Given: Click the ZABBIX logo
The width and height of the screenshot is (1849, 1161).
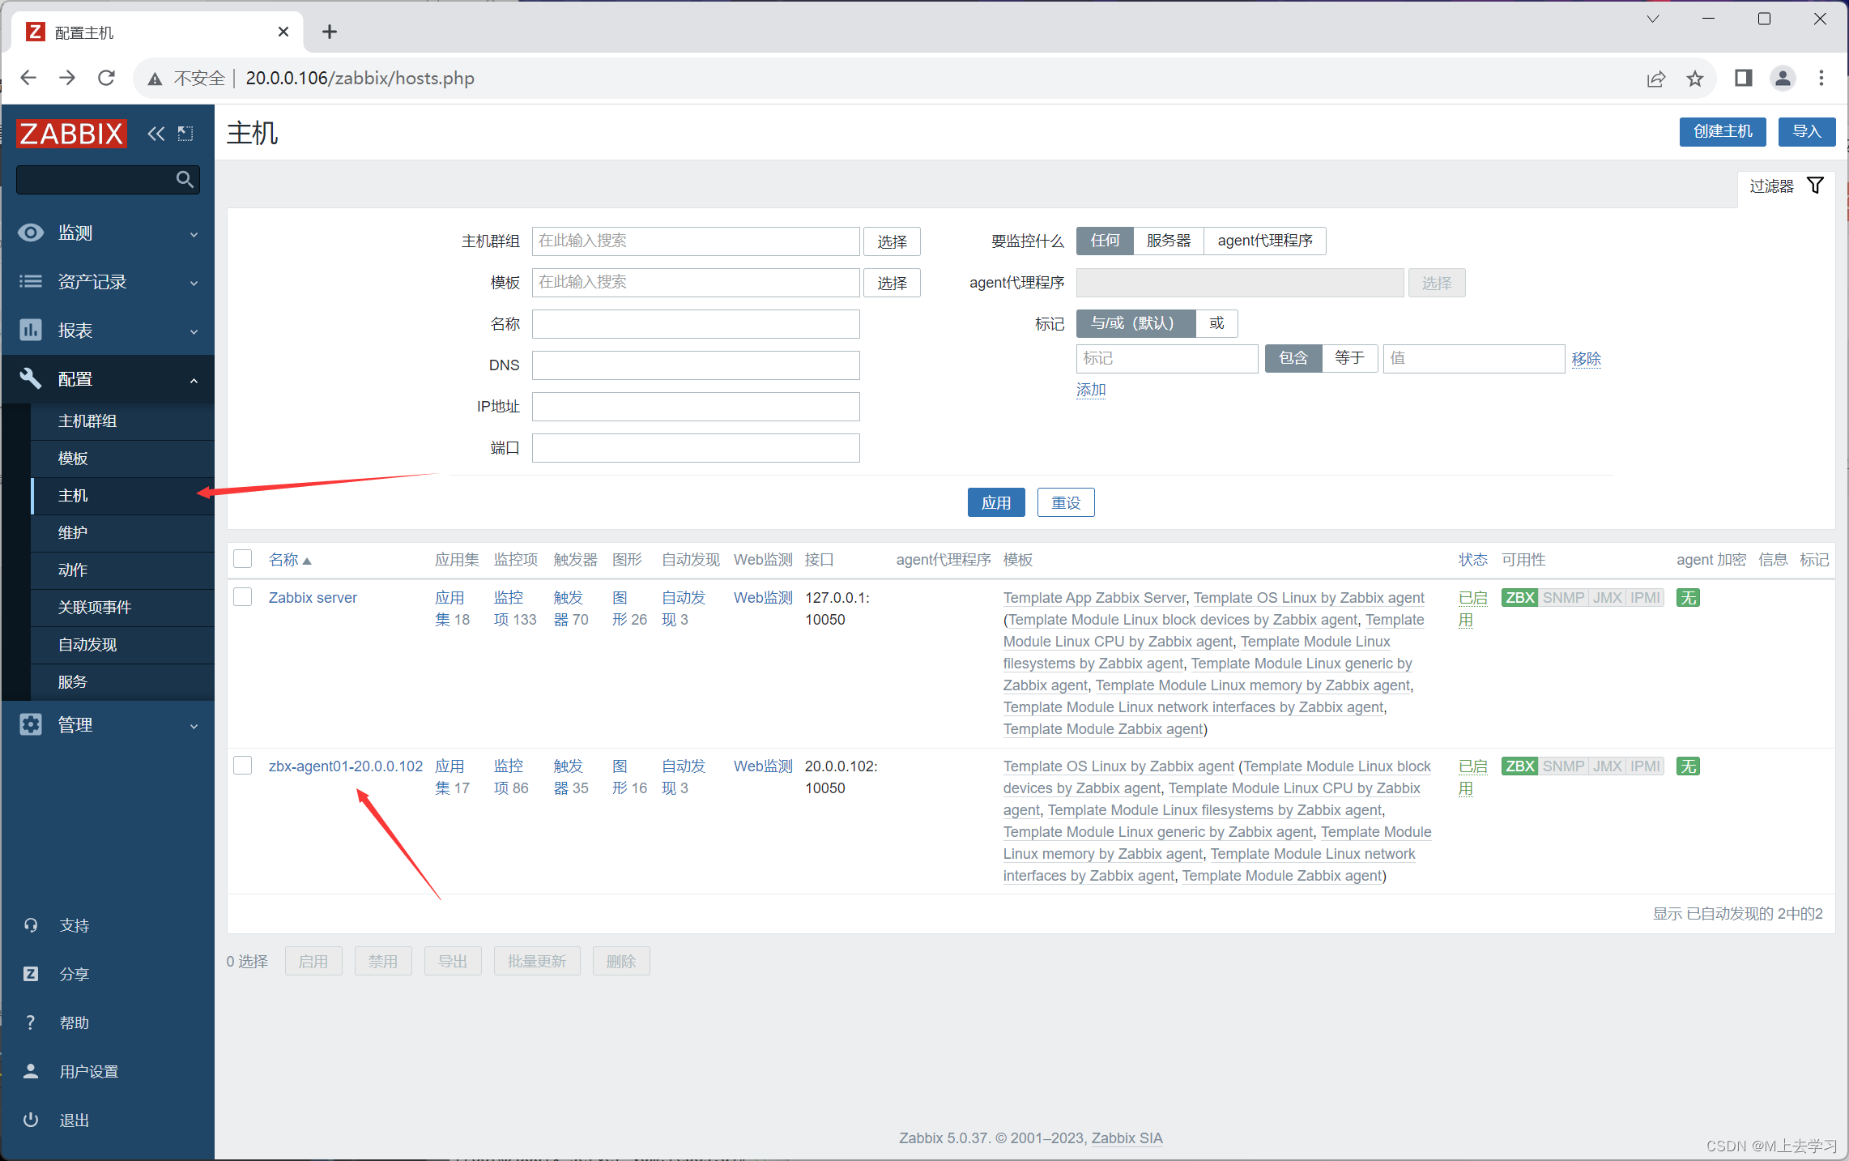Looking at the screenshot, I should (71, 134).
